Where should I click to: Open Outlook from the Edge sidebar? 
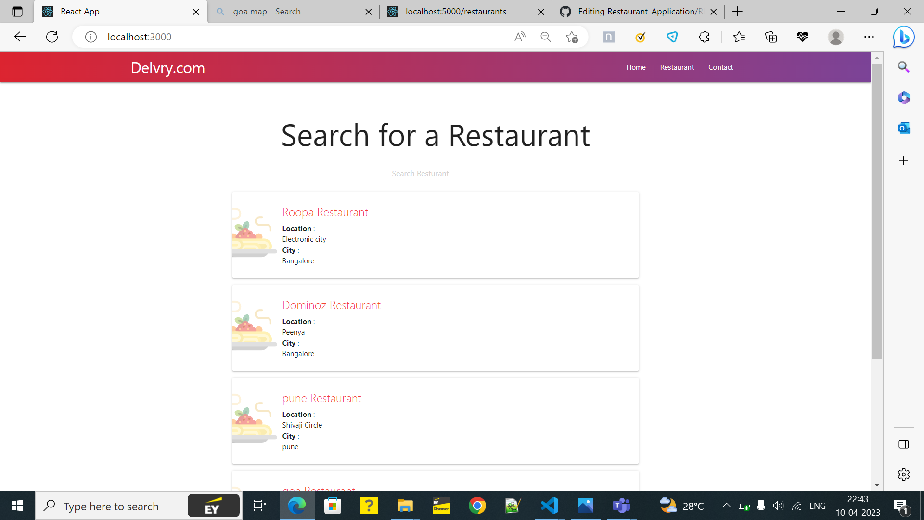(904, 128)
